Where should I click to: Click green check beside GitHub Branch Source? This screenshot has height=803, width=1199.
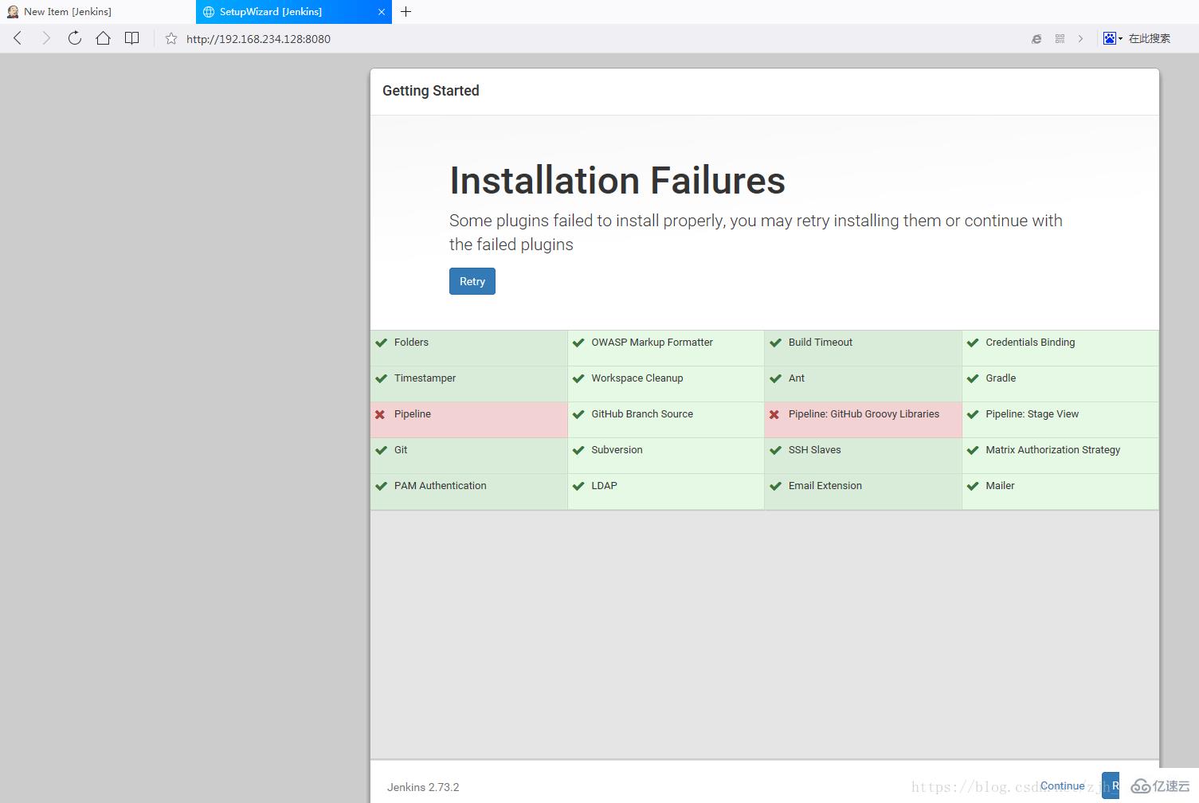[578, 414]
